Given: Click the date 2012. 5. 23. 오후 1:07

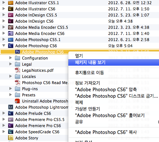Looking at the screenshot, I should (129, 15).
